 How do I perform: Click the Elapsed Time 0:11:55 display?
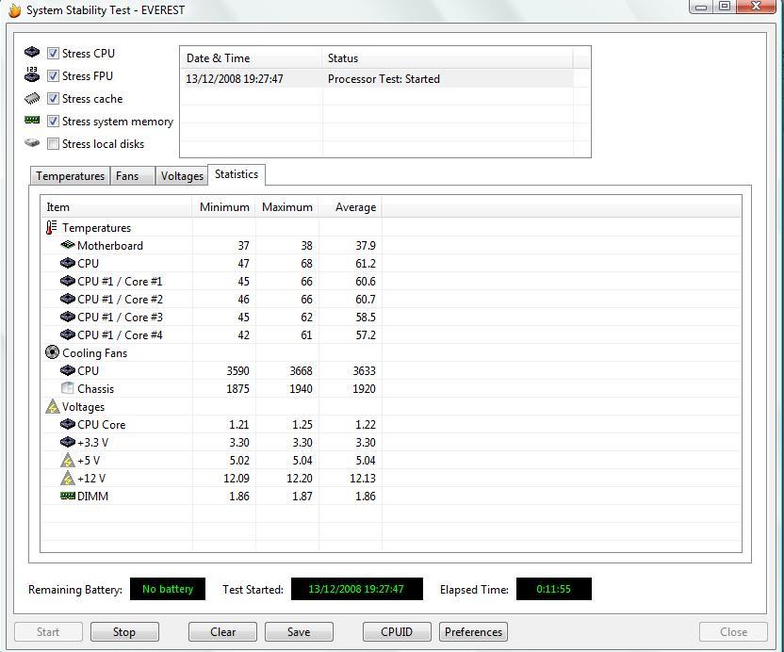point(553,589)
